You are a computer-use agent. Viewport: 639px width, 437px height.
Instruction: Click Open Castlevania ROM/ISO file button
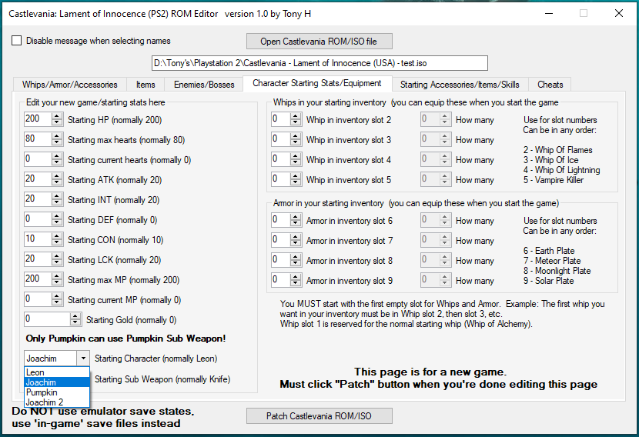pos(319,42)
